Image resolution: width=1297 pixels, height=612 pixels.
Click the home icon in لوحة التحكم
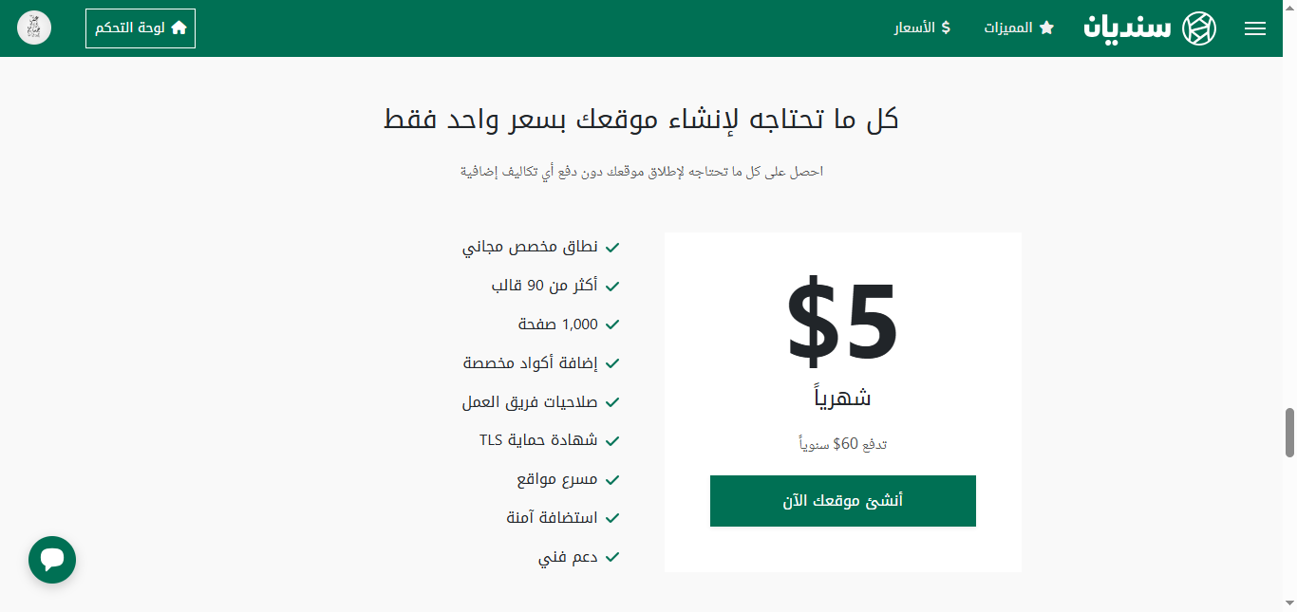coord(179,28)
